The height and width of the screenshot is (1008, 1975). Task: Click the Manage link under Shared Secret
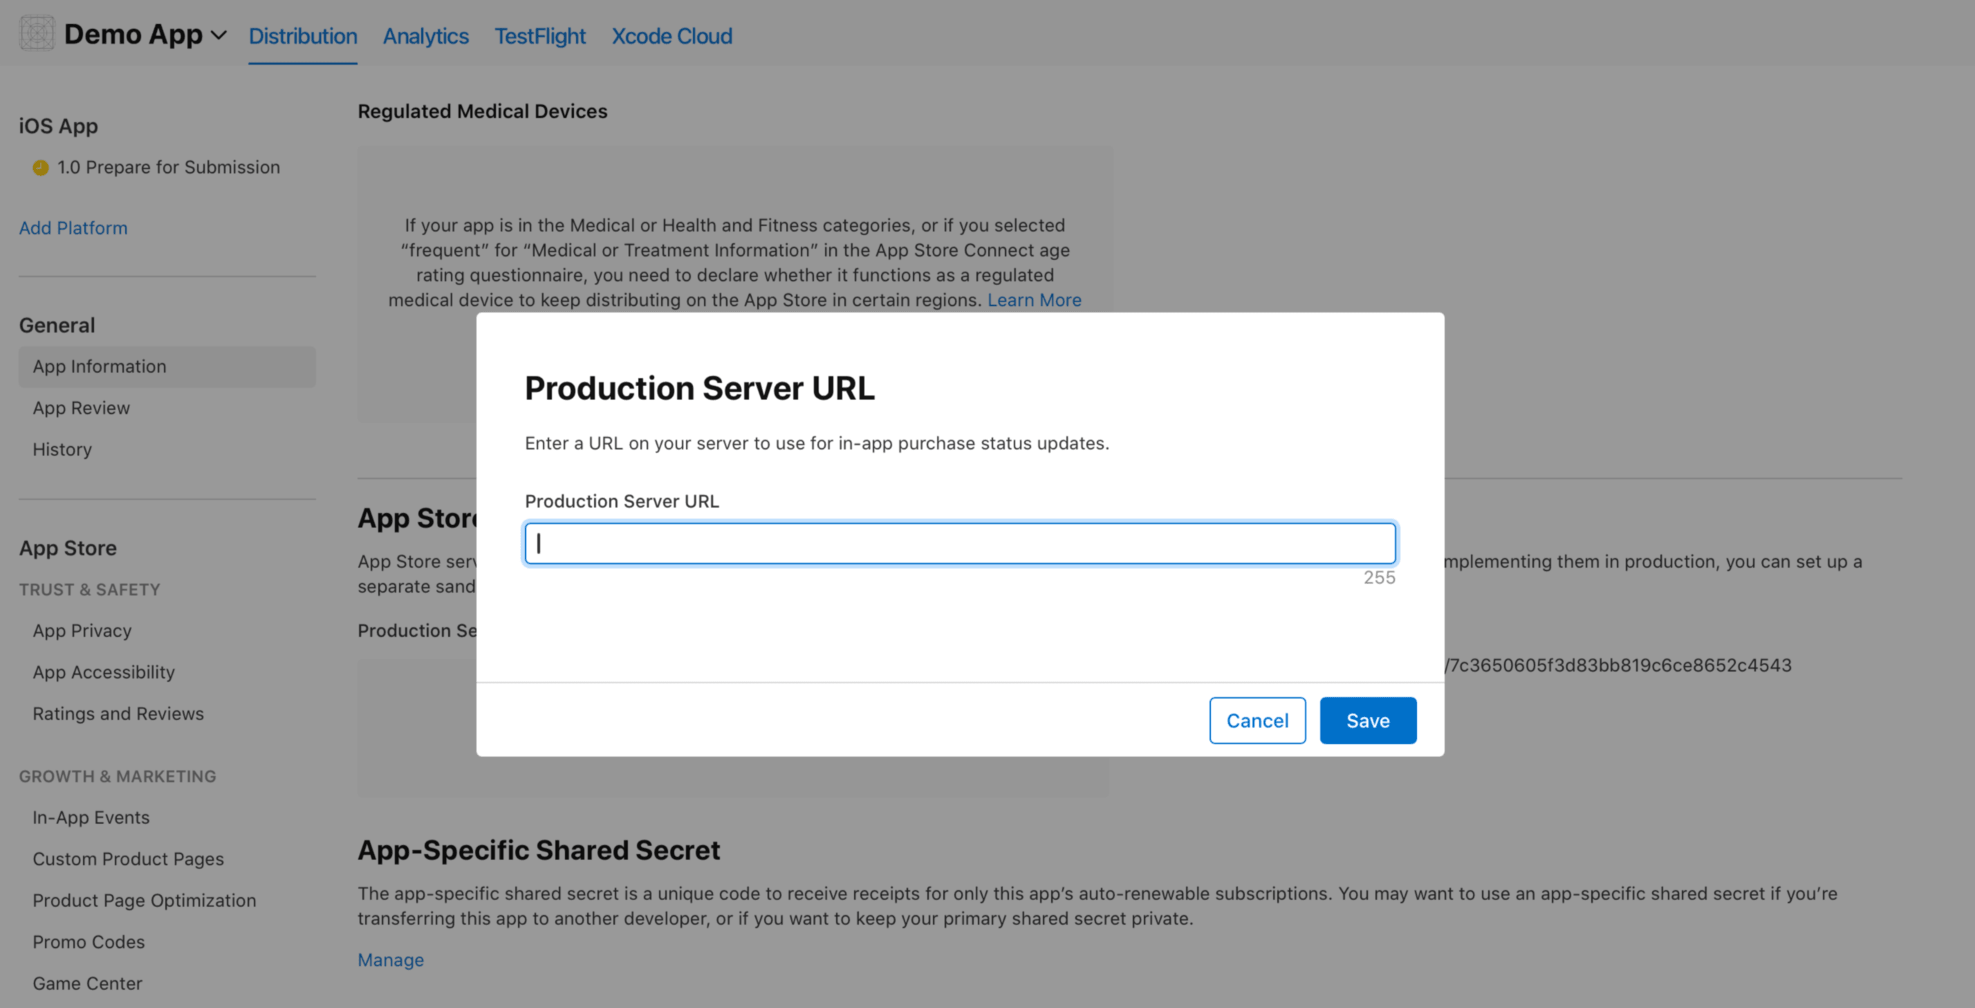pyautogui.click(x=390, y=960)
